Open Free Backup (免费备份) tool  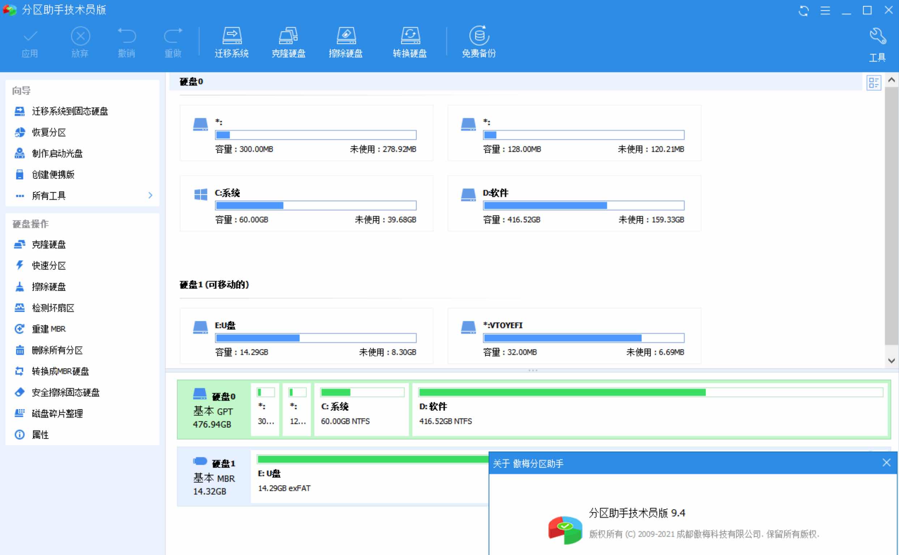click(479, 42)
